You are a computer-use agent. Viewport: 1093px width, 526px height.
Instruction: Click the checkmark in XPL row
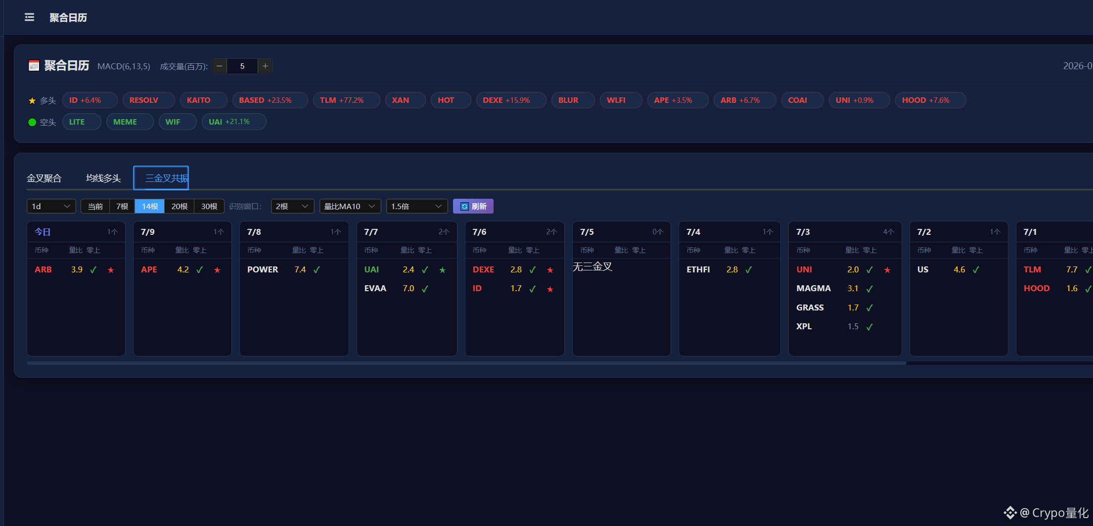pyautogui.click(x=869, y=327)
